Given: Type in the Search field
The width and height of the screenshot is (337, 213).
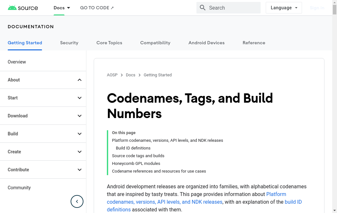Looking at the screenshot, I should coord(233,8).
